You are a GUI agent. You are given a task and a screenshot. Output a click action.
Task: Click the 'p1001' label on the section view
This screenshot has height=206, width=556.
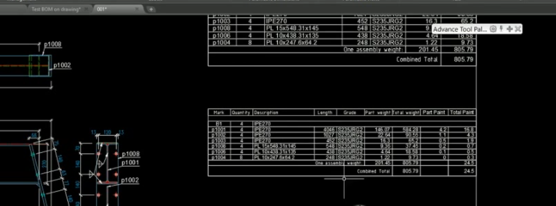click(x=130, y=163)
